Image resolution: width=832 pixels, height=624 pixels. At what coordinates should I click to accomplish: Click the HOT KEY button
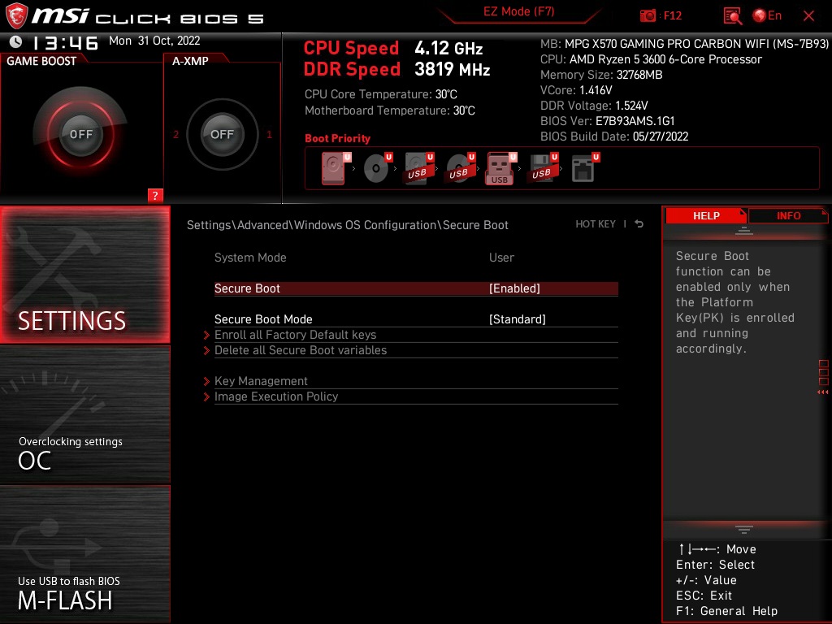pos(596,224)
